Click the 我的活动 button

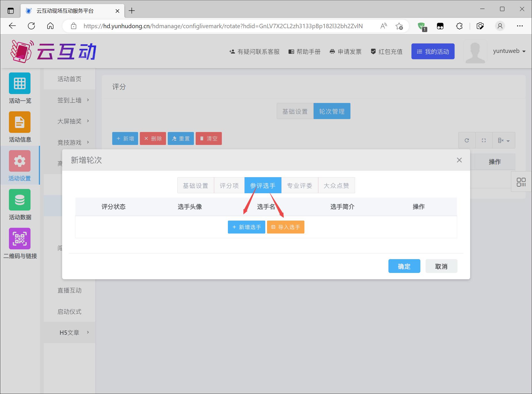tap(433, 51)
